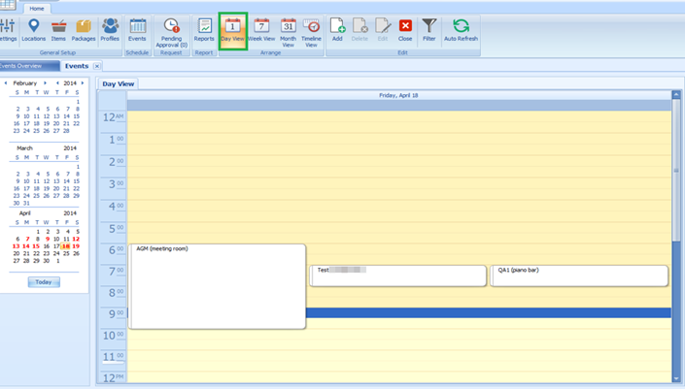This screenshot has width=685, height=389.
Task: Add a new event
Action: [337, 30]
